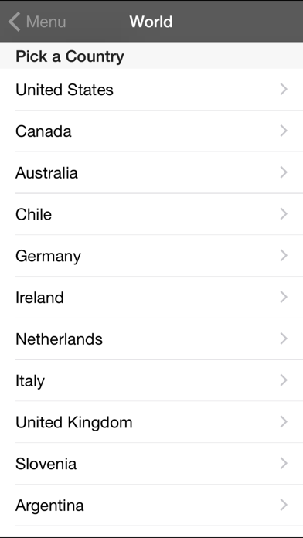The height and width of the screenshot is (538, 303).
Task: Open Ireland from the country list
Action: pos(151,297)
